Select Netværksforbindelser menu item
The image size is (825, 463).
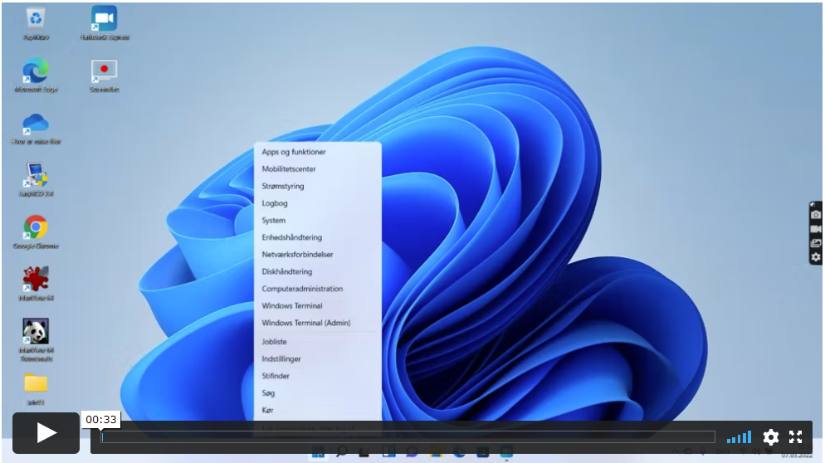[297, 255]
